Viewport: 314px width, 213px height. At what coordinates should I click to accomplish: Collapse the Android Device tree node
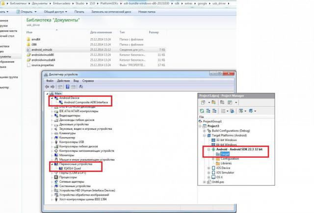pos(52,98)
